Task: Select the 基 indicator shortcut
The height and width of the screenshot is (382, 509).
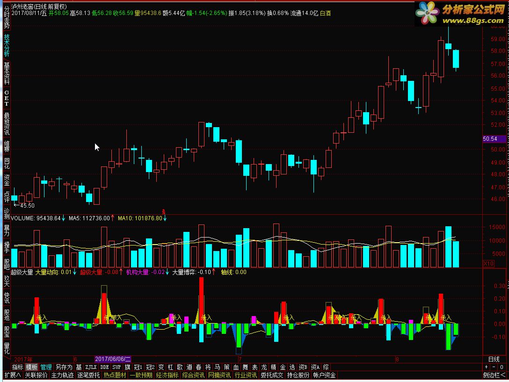Action: 79,367
